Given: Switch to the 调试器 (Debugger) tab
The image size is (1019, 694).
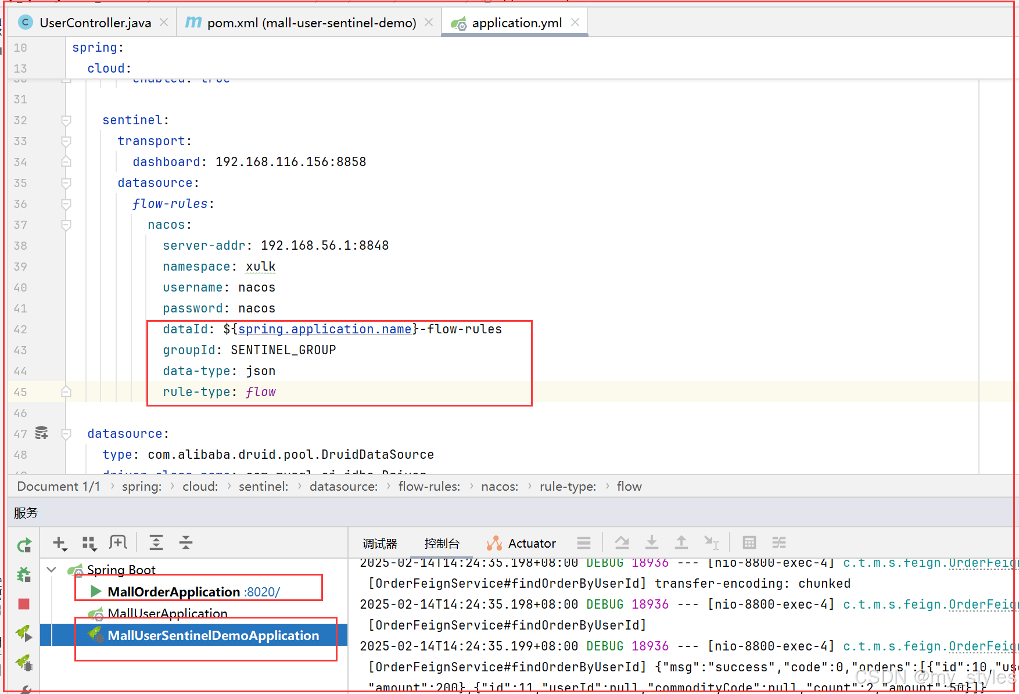Looking at the screenshot, I should (380, 544).
